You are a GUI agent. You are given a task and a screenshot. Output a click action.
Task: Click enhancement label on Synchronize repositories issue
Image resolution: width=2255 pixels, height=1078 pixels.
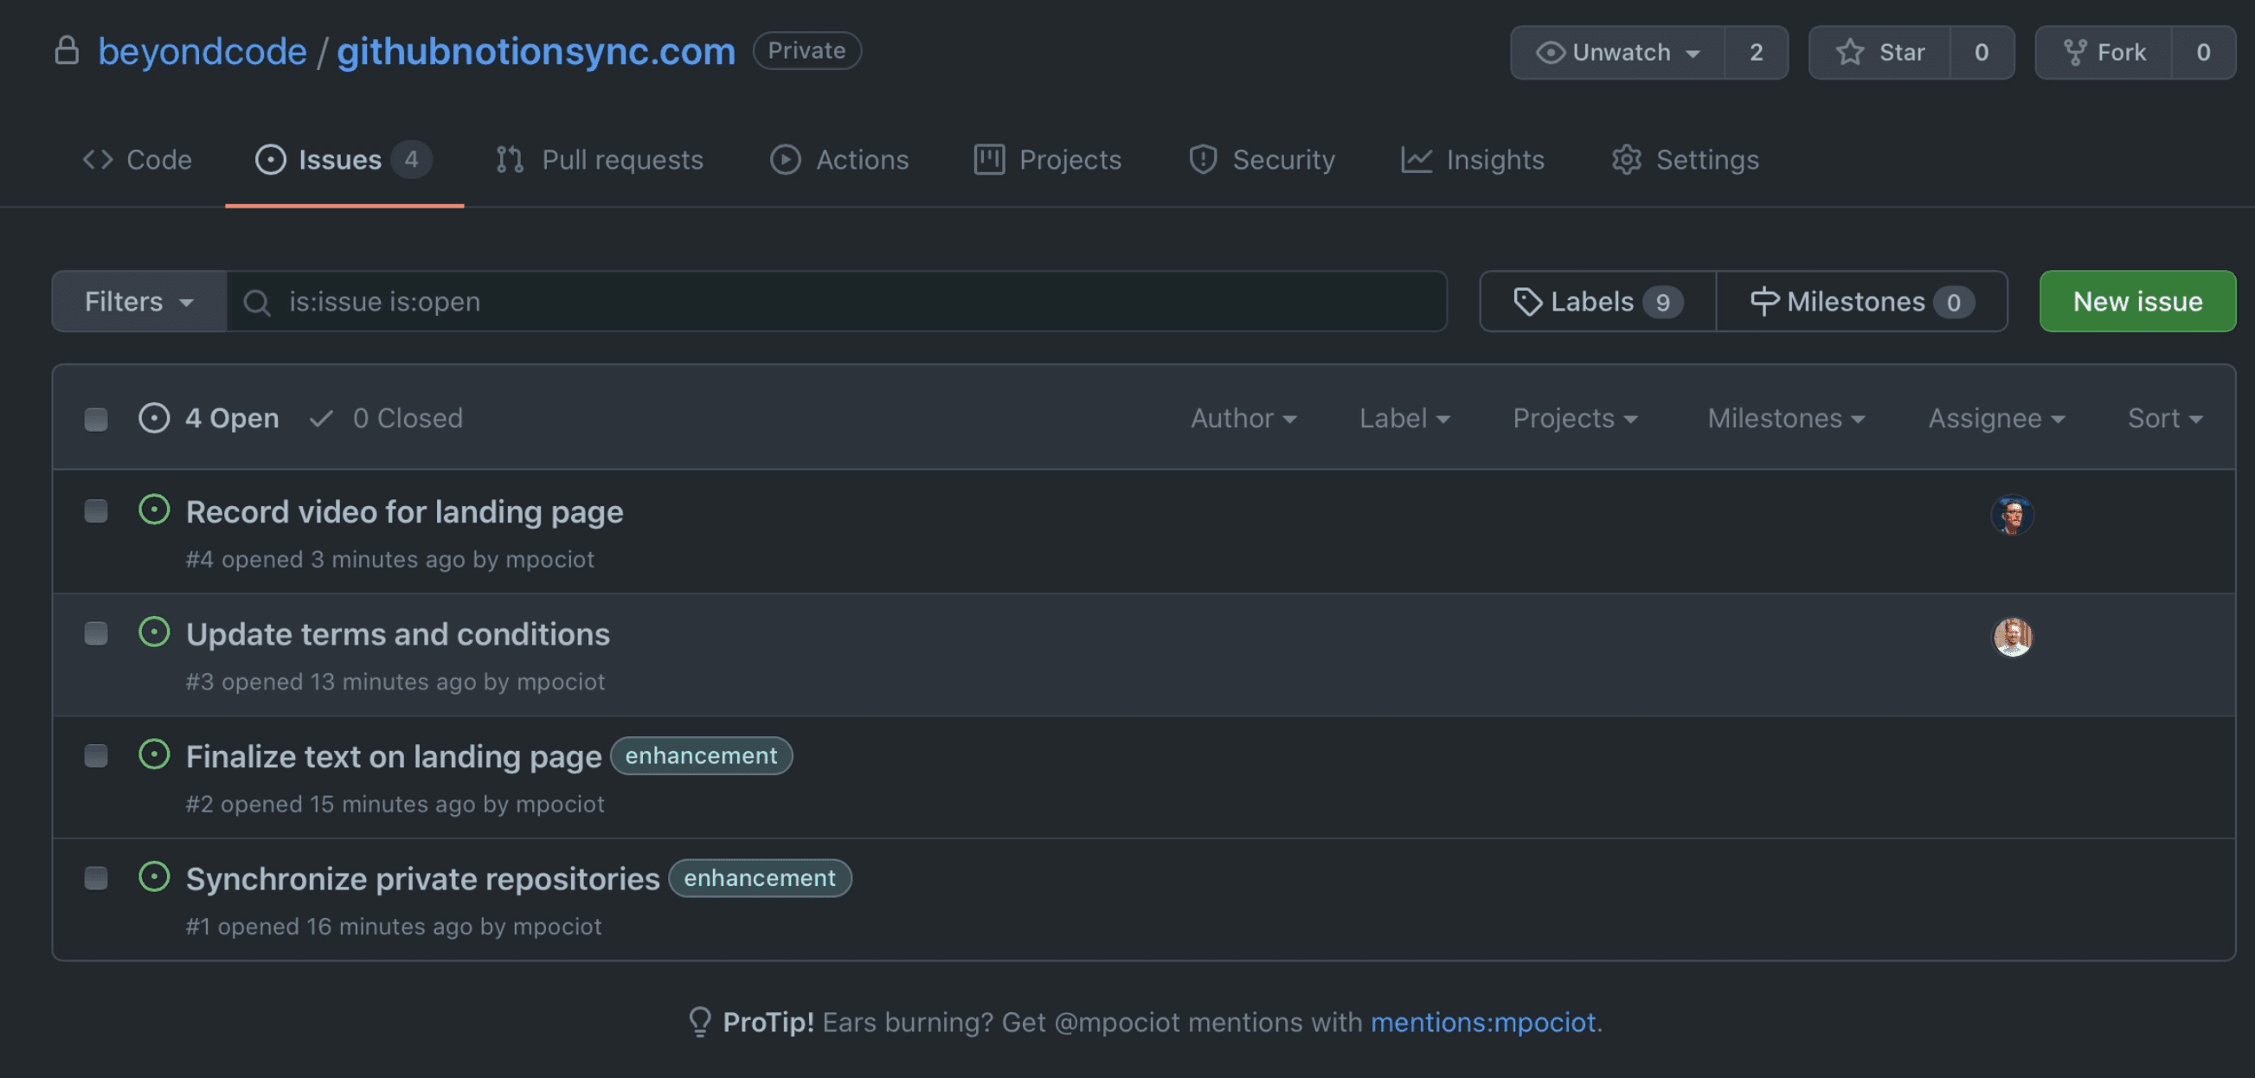[760, 877]
